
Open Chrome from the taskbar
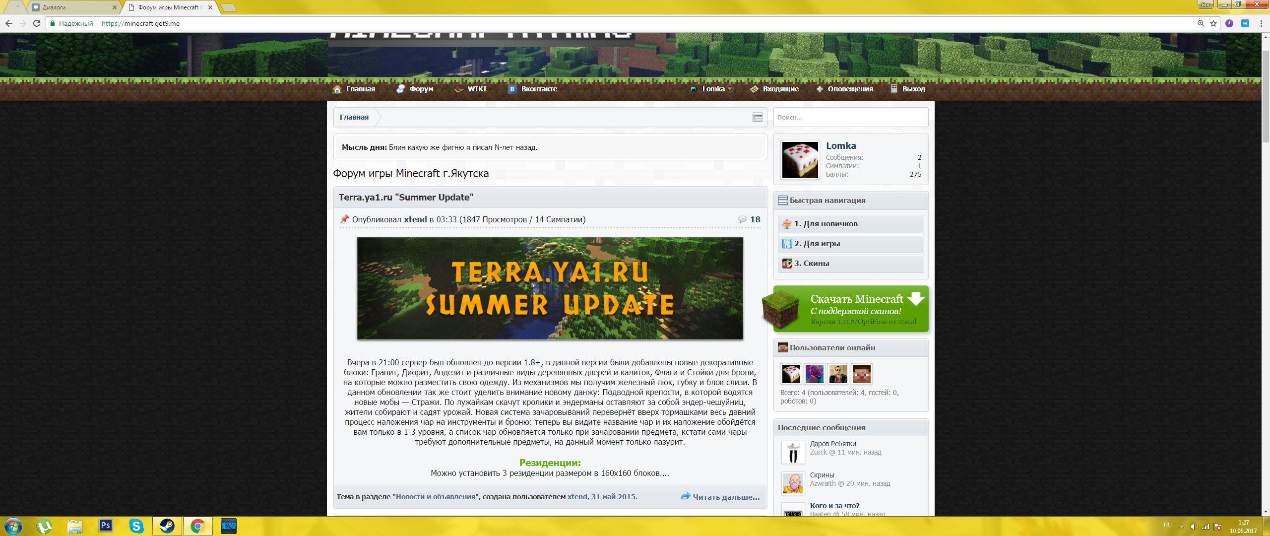coord(198,526)
